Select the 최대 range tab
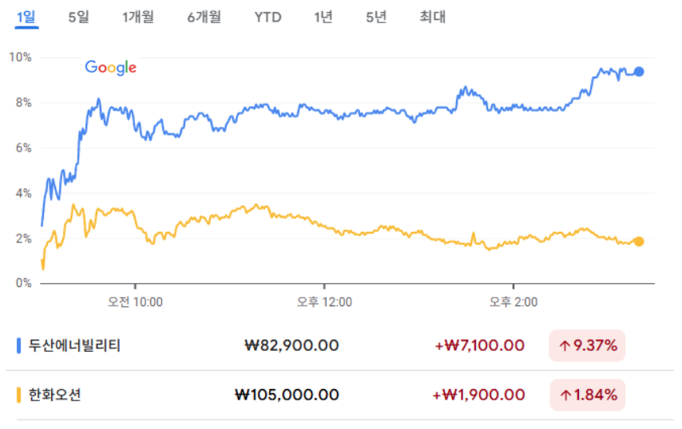The height and width of the screenshot is (429, 682). point(432,17)
